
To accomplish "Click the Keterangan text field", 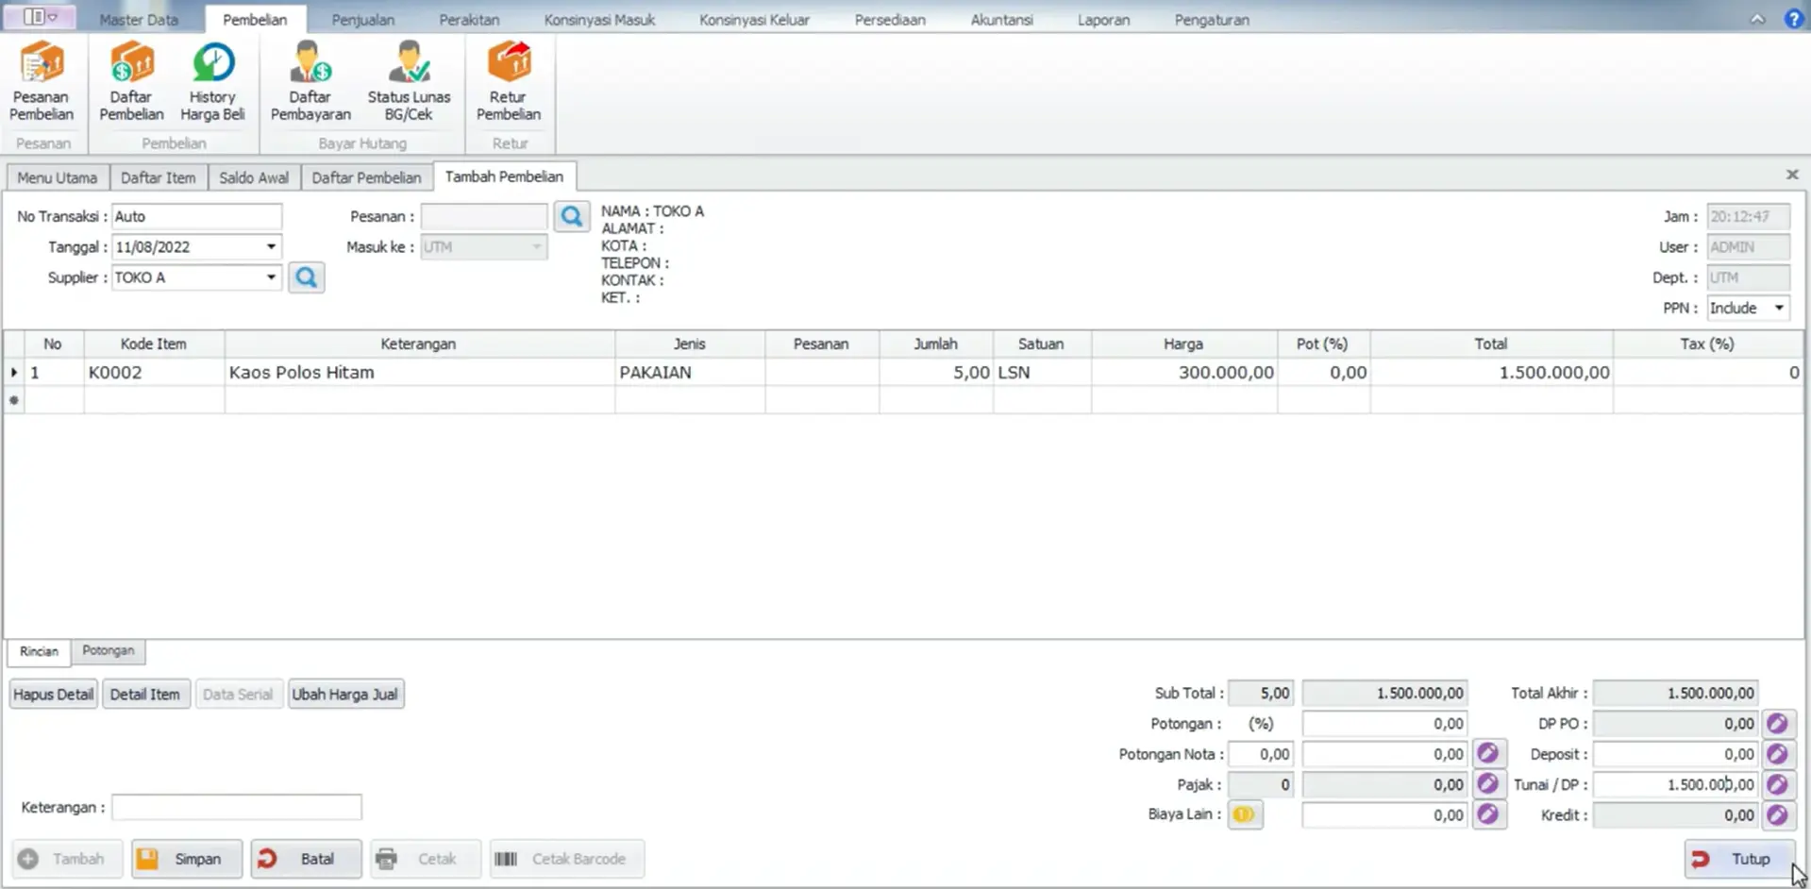I will 236,808.
